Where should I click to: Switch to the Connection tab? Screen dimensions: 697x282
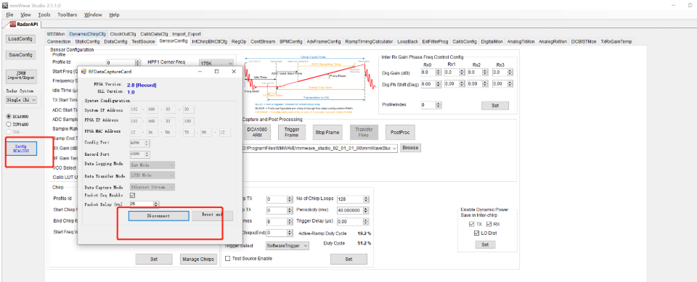coord(59,41)
